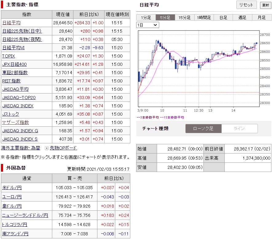Click the 更新時間 2021/02/03 timestamp

pos(98,169)
